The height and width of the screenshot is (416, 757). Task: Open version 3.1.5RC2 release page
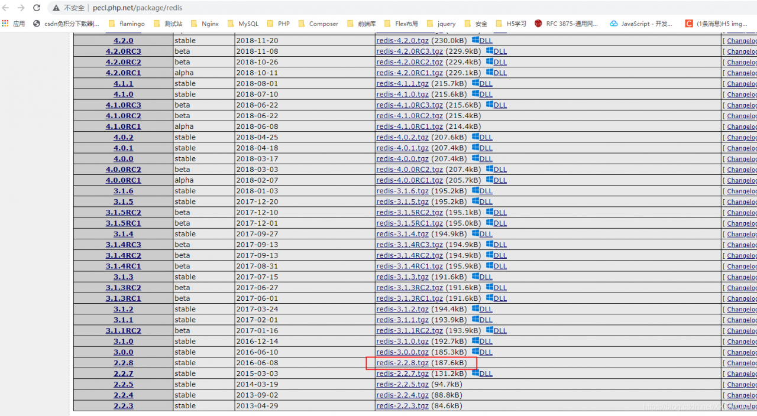click(124, 212)
